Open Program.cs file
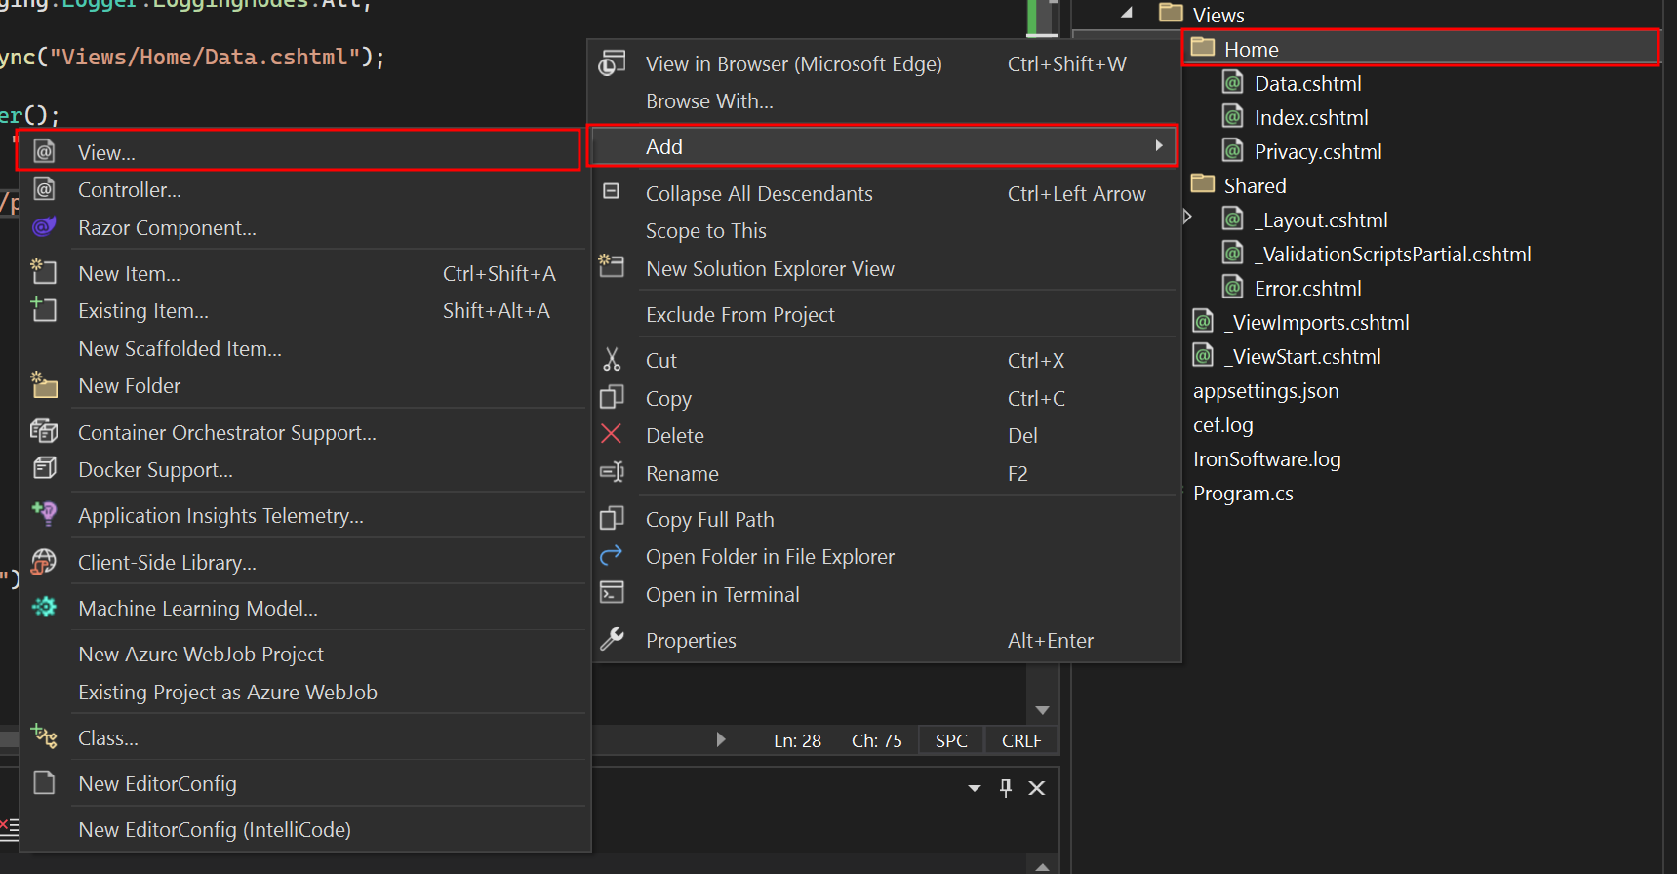This screenshot has height=874, width=1677. click(x=1243, y=494)
